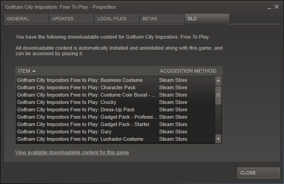Screen dimensions: 284x184
Task: Select the Gary DLC row
Action: (115, 132)
